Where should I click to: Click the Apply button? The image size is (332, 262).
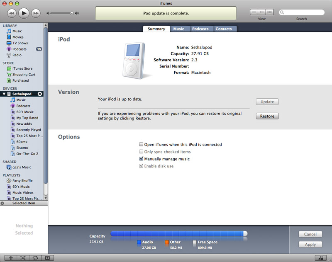click(x=310, y=245)
